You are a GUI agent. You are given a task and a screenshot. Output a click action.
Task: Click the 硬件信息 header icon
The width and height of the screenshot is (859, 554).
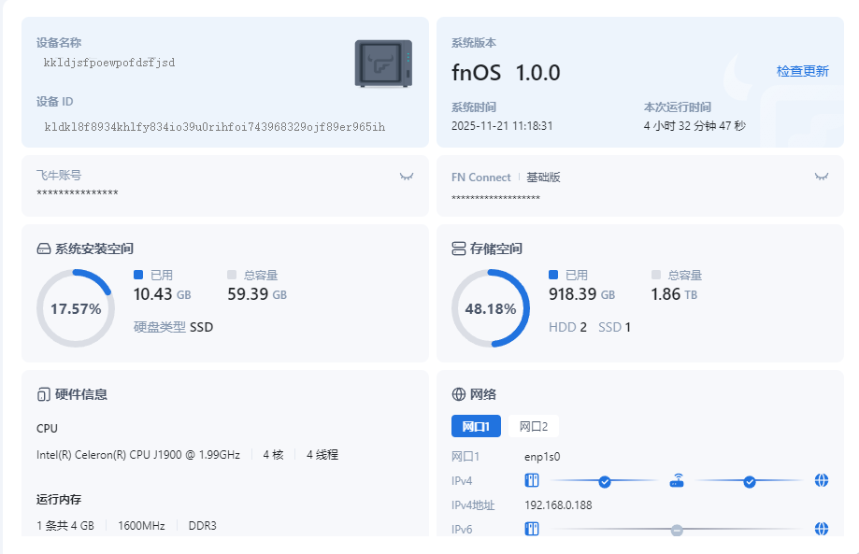43,394
